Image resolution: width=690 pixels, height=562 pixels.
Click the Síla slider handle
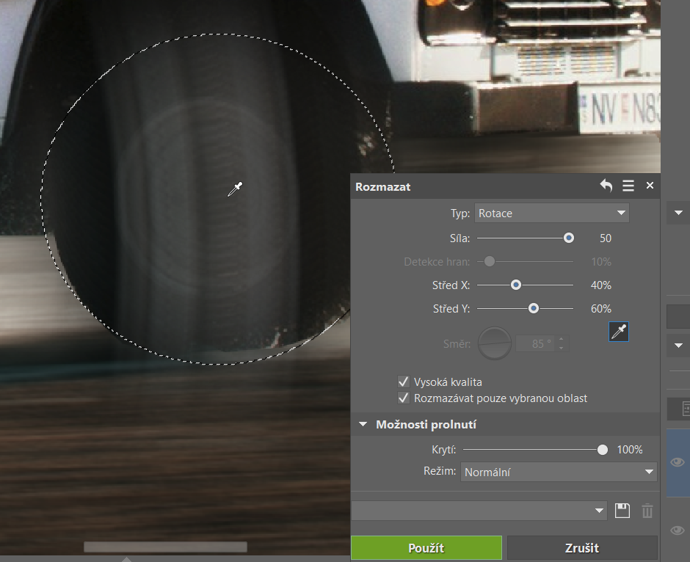point(568,238)
